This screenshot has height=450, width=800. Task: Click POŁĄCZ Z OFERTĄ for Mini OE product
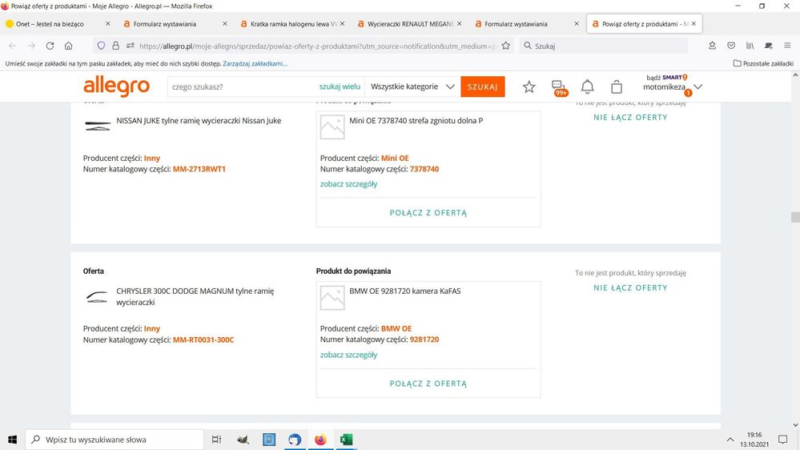click(428, 213)
